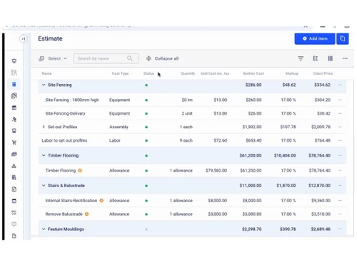Click the checklist icon in sidebar
The image size is (357, 267).
pos(14,212)
